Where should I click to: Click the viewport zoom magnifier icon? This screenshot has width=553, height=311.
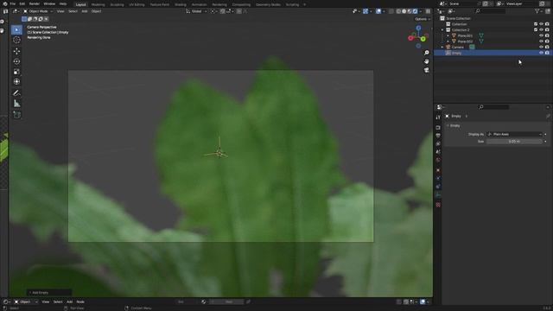tap(427, 53)
